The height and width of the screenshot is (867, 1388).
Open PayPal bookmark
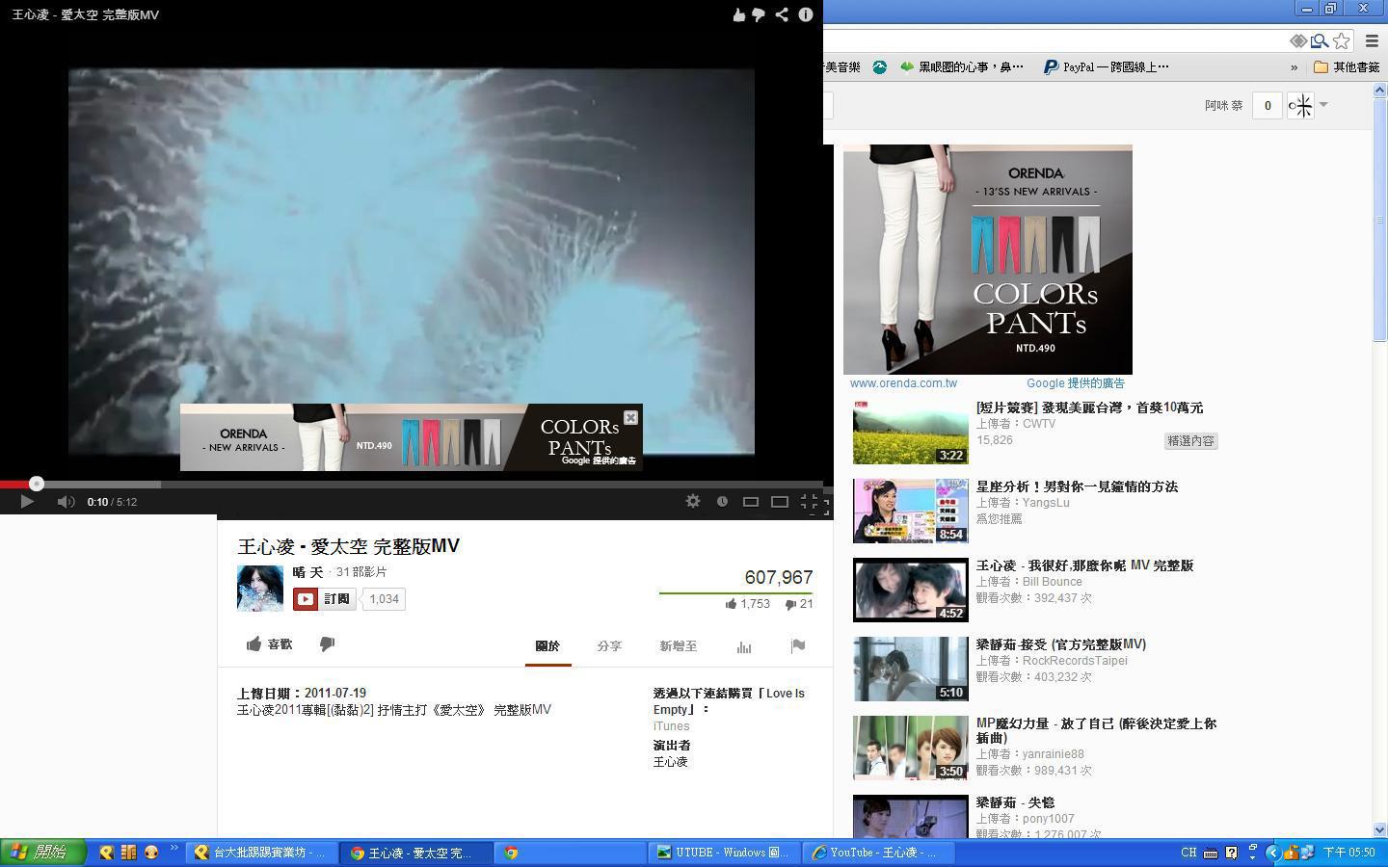pos(1107,66)
